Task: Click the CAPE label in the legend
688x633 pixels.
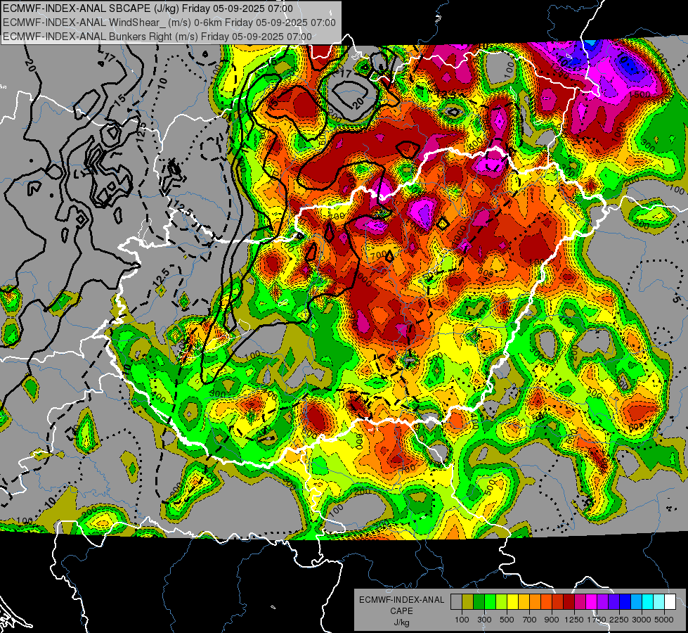Action: pos(401,611)
